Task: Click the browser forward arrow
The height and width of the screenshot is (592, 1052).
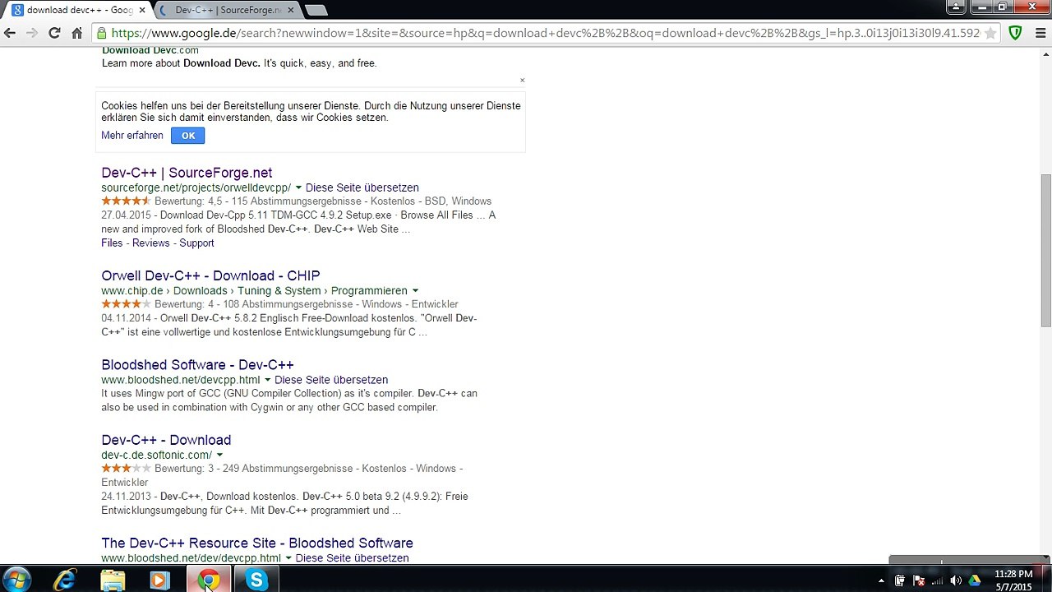Action: pos(32,33)
